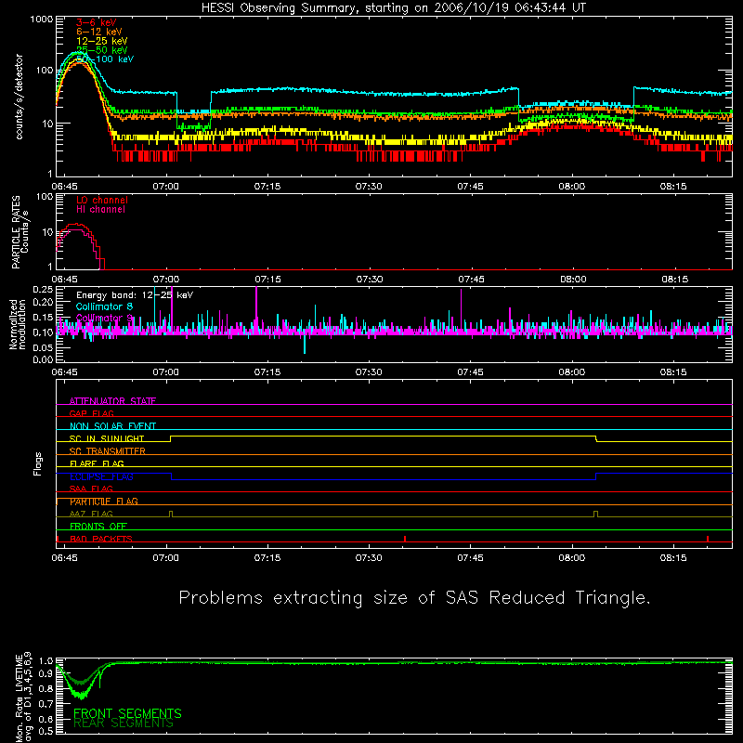Select the 25-50 keV legend entry

pyautogui.click(x=102, y=50)
